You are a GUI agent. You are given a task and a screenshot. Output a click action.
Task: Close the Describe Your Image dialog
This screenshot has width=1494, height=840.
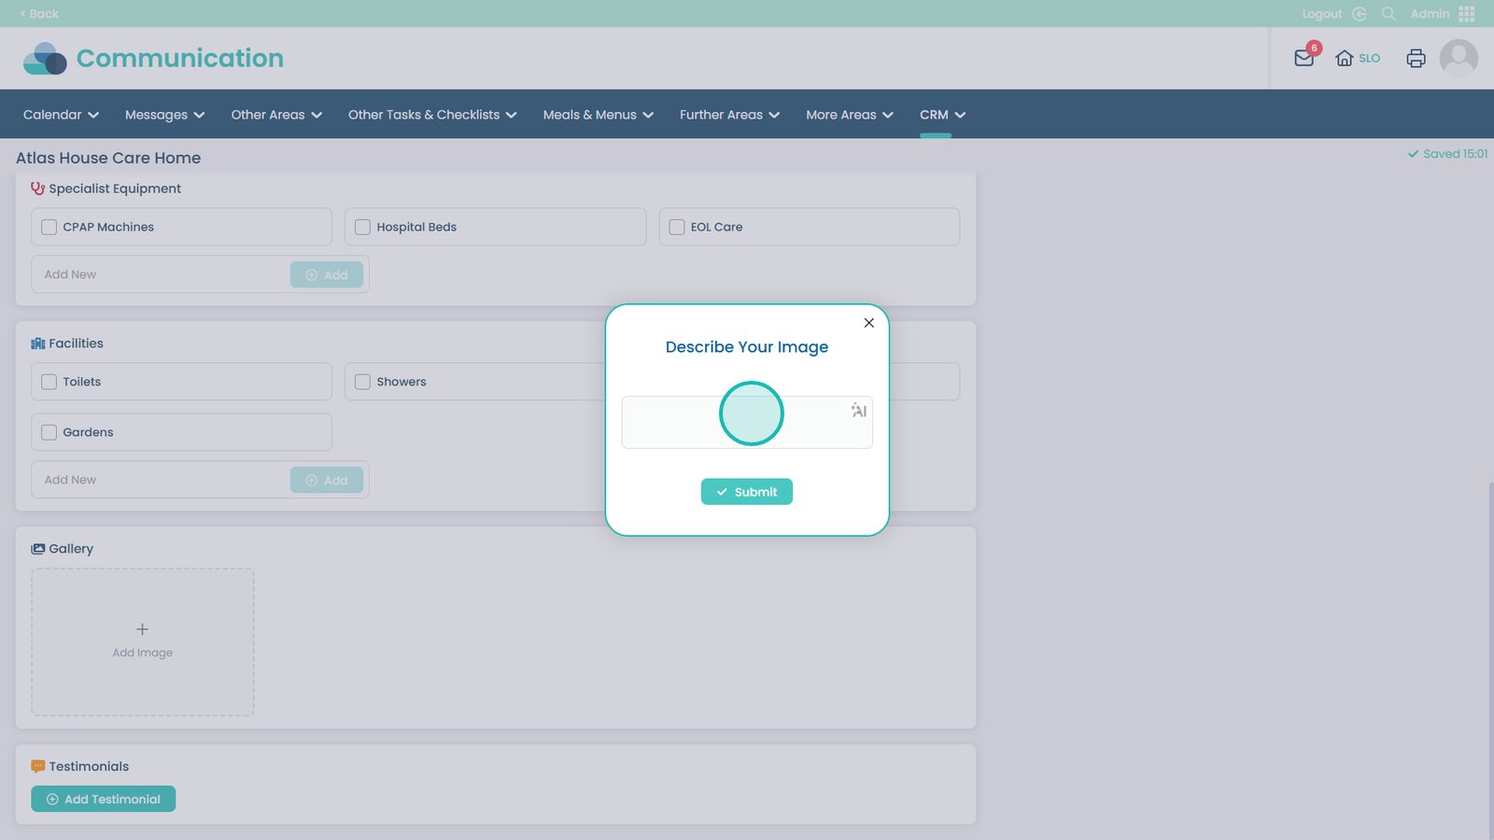click(868, 323)
